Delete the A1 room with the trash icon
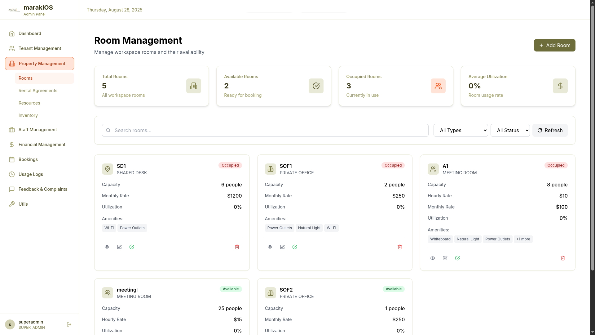595x335 pixels. (x=563, y=258)
